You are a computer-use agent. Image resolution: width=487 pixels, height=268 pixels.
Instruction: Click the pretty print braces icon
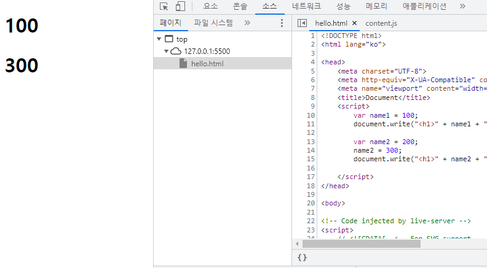tap(302, 258)
